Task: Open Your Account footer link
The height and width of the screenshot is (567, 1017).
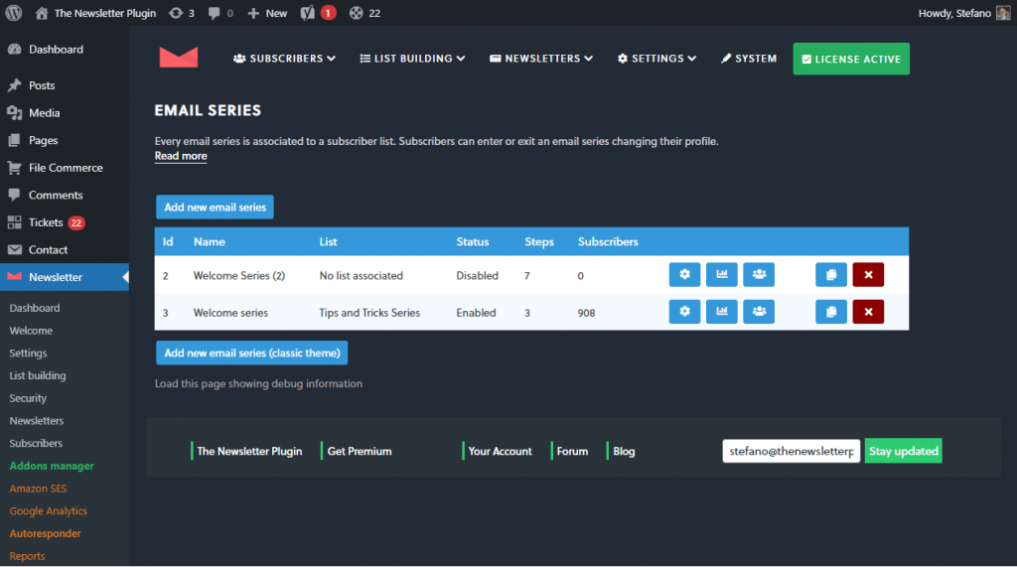Action: coord(500,451)
